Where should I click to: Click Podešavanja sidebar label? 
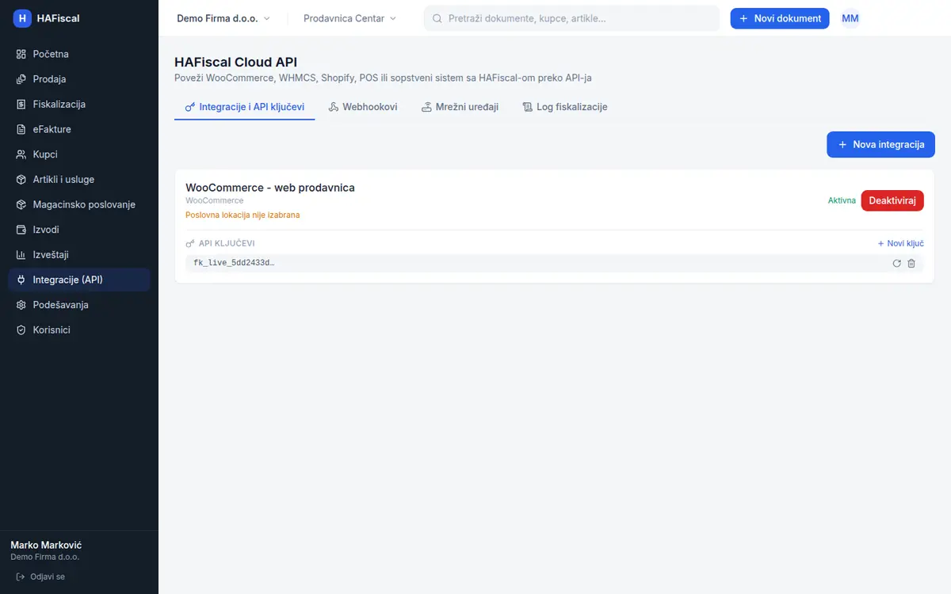pyautogui.click(x=61, y=305)
